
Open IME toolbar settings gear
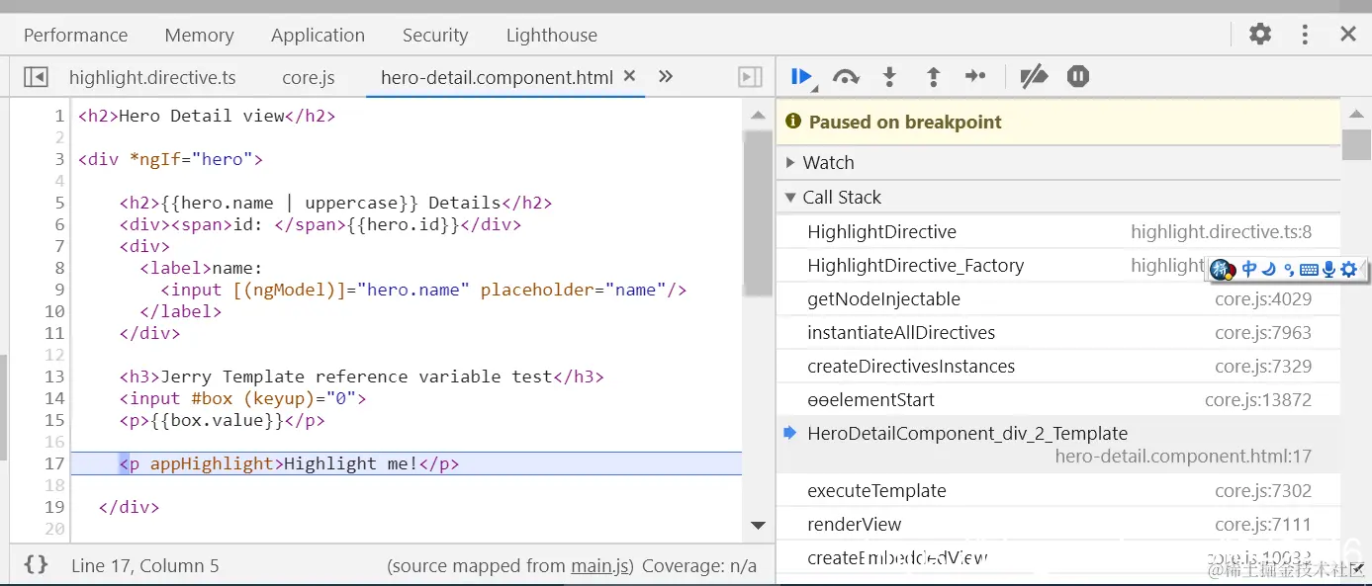click(1349, 269)
